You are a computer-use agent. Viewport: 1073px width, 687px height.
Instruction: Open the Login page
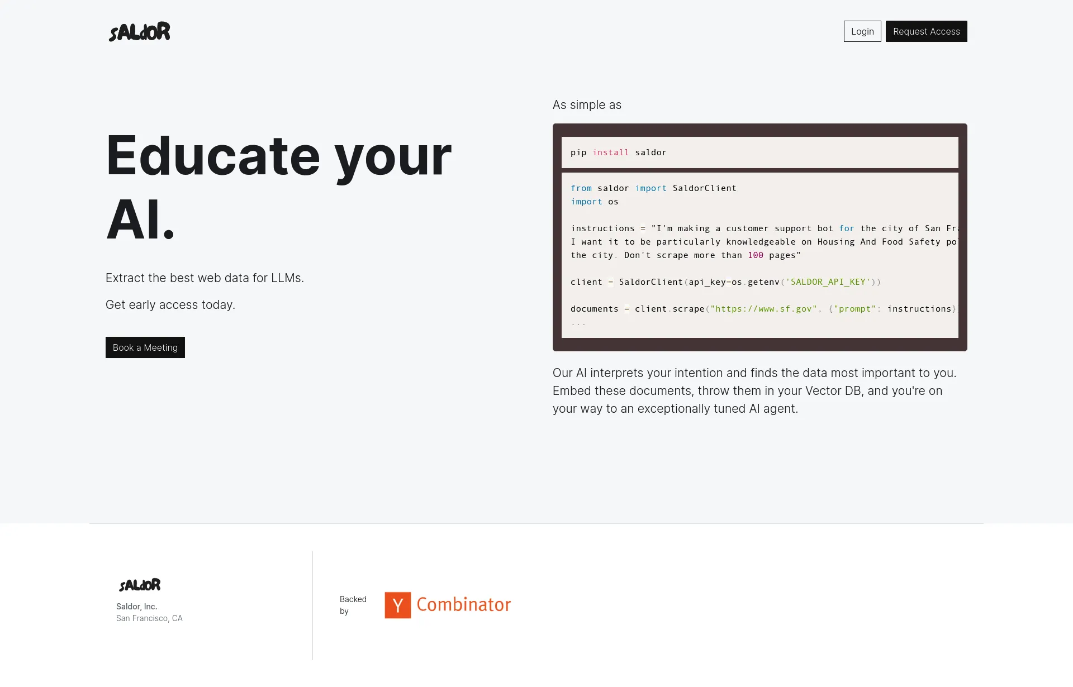pyautogui.click(x=862, y=31)
